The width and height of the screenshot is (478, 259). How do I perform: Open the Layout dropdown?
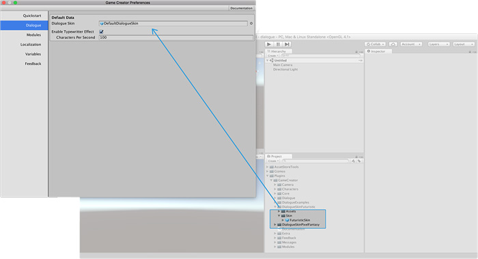[x=464, y=44]
